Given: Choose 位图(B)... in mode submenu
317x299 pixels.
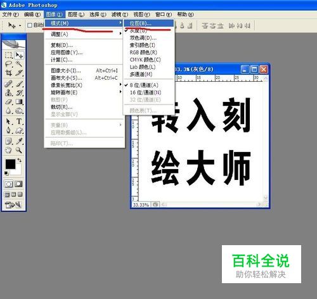Looking at the screenshot, I should point(149,23).
